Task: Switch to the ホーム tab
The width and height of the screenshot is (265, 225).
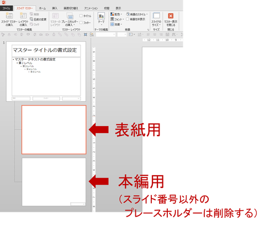Action: pos(43,8)
